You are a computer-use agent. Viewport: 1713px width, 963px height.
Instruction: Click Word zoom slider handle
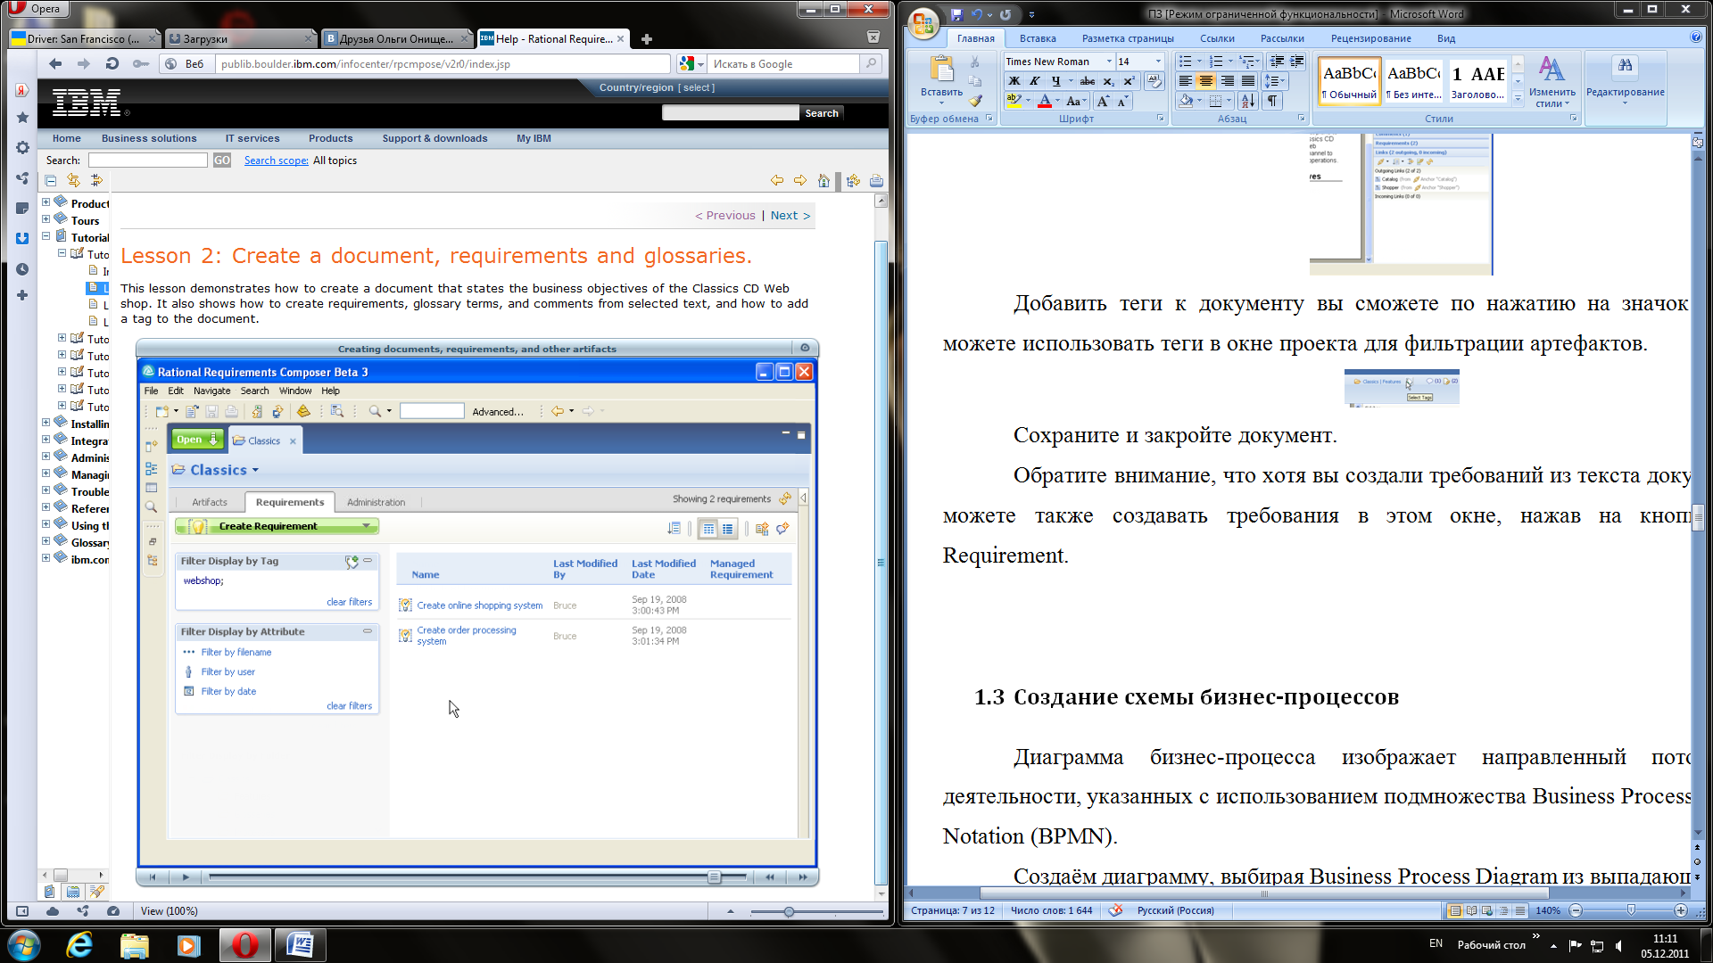(1631, 910)
